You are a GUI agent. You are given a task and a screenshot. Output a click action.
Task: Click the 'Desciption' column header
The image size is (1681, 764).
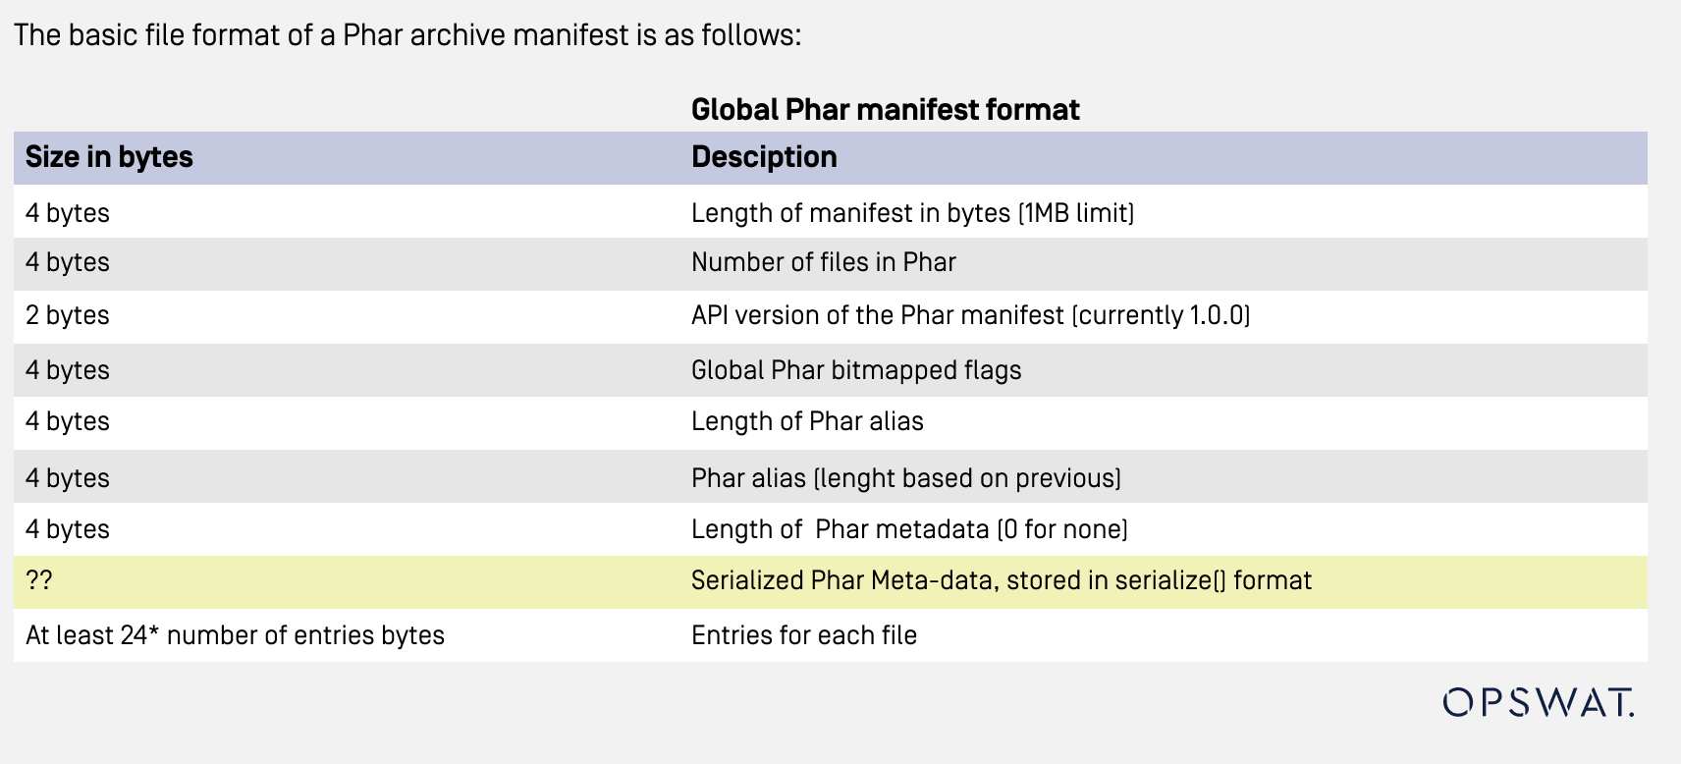(764, 157)
